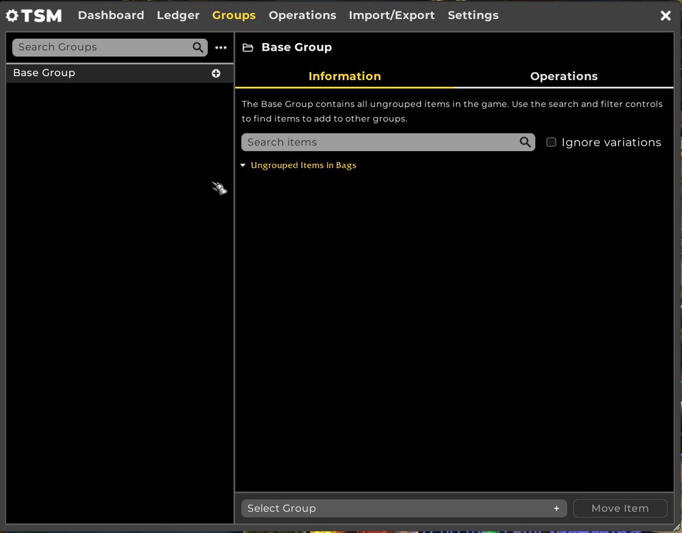The width and height of the screenshot is (682, 533).
Task: Switch to the Ledger tab
Action: pos(178,15)
